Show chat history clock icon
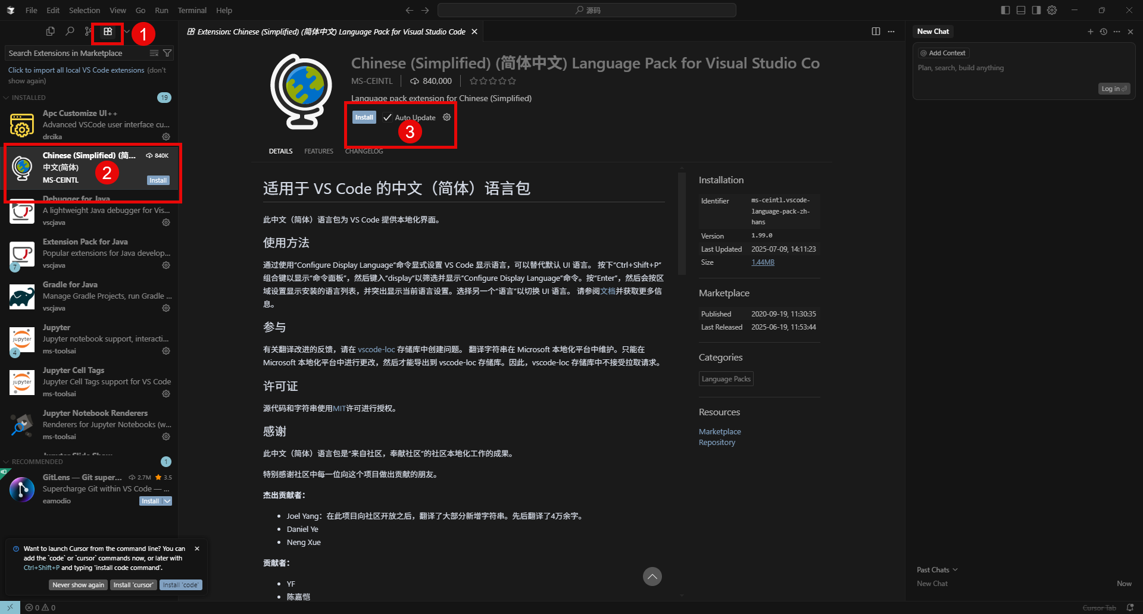This screenshot has height=614, width=1143. [1104, 32]
